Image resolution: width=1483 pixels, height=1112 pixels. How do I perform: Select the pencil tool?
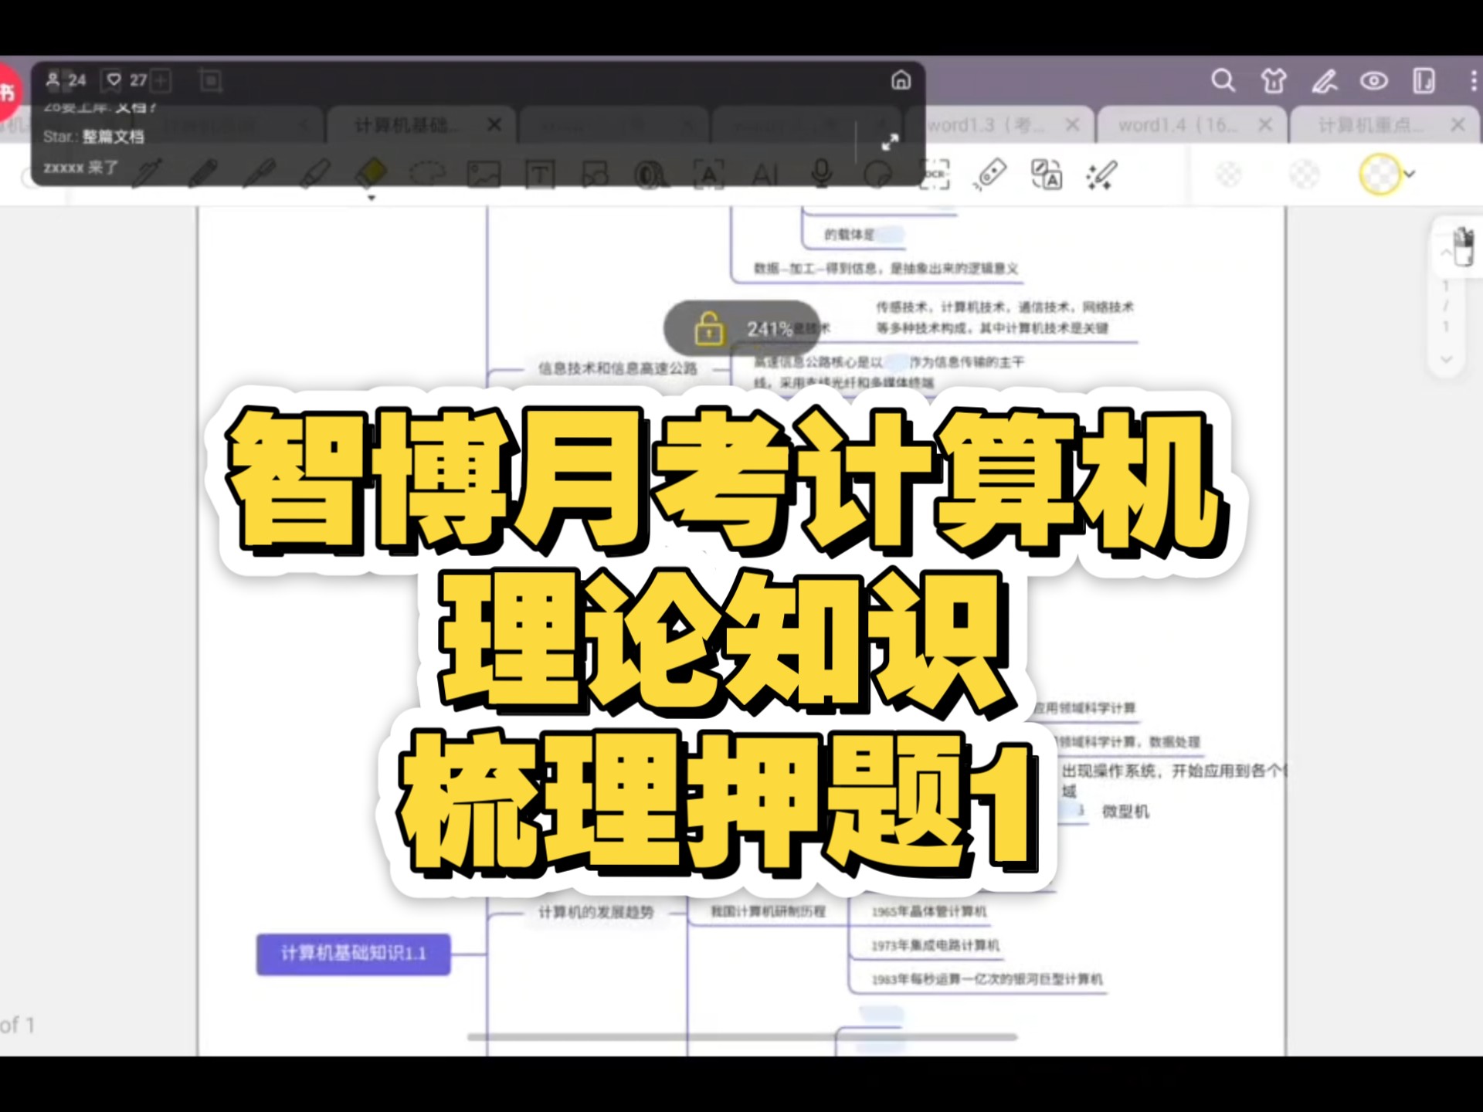202,175
